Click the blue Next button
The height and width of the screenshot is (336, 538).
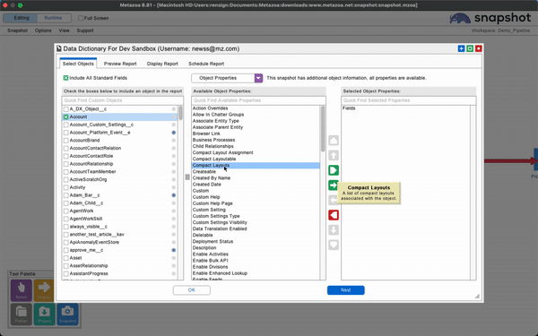click(x=346, y=290)
